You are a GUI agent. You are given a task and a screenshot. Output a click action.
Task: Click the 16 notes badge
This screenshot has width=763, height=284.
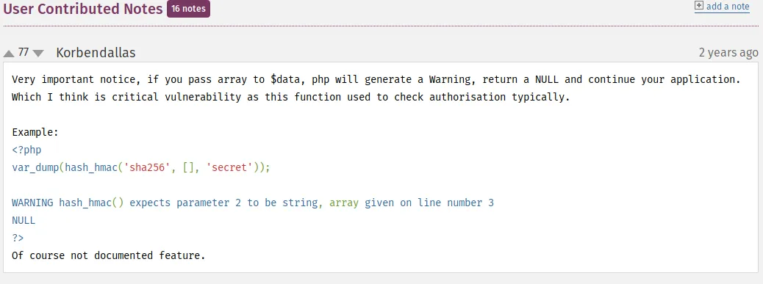(x=188, y=9)
